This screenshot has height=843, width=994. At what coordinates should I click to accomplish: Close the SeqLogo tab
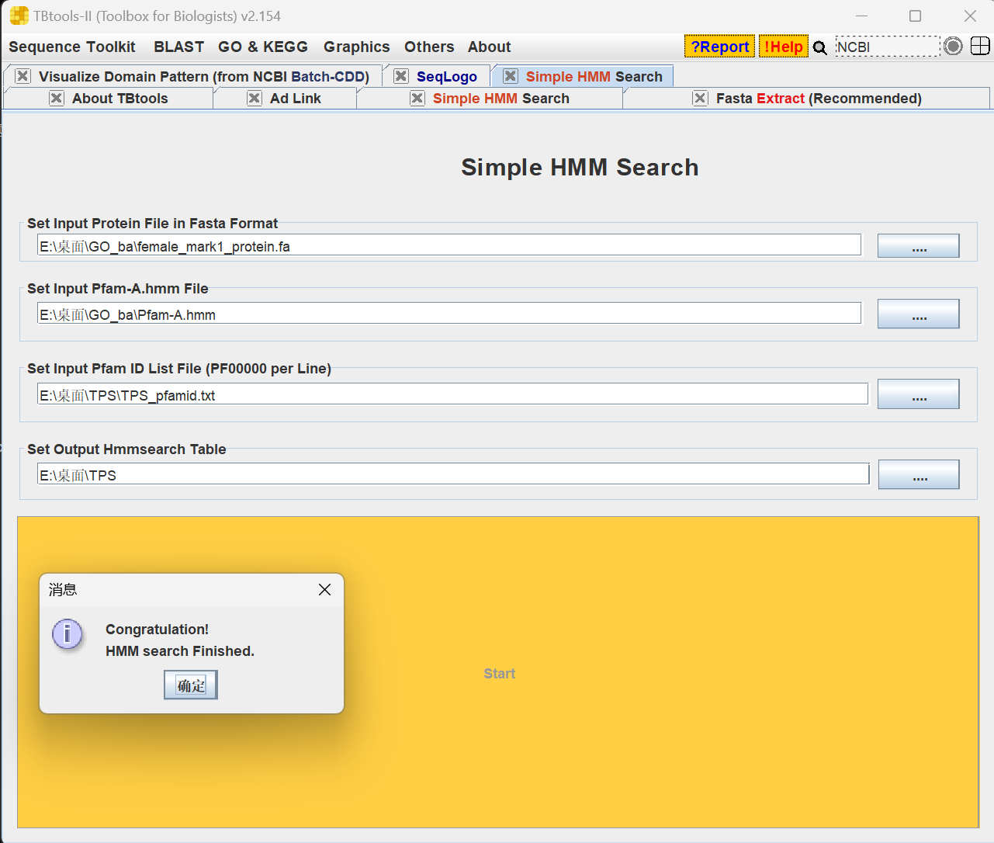401,76
